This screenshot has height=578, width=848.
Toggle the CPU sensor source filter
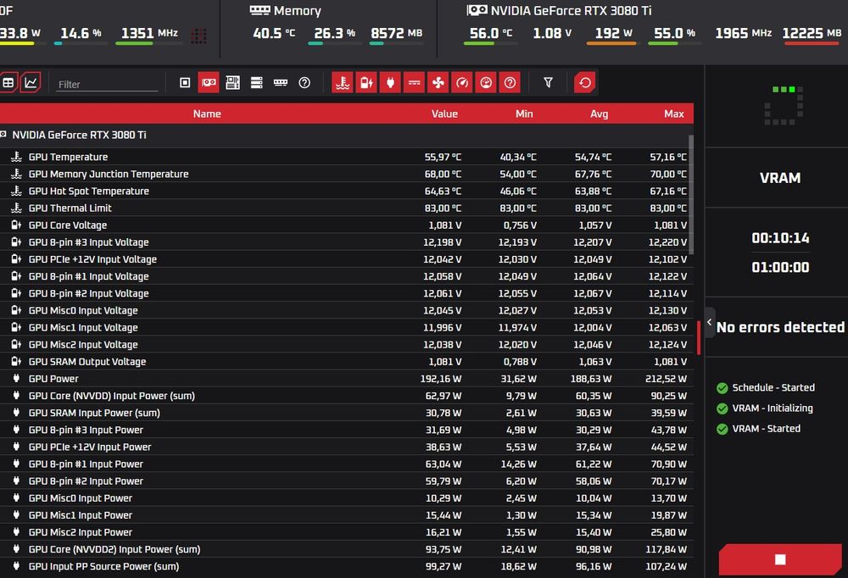[x=185, y=83]
